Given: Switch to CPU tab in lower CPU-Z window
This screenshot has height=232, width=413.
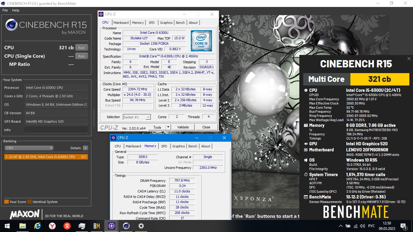Looking at the screenshot, I should [x=118, y=146].
